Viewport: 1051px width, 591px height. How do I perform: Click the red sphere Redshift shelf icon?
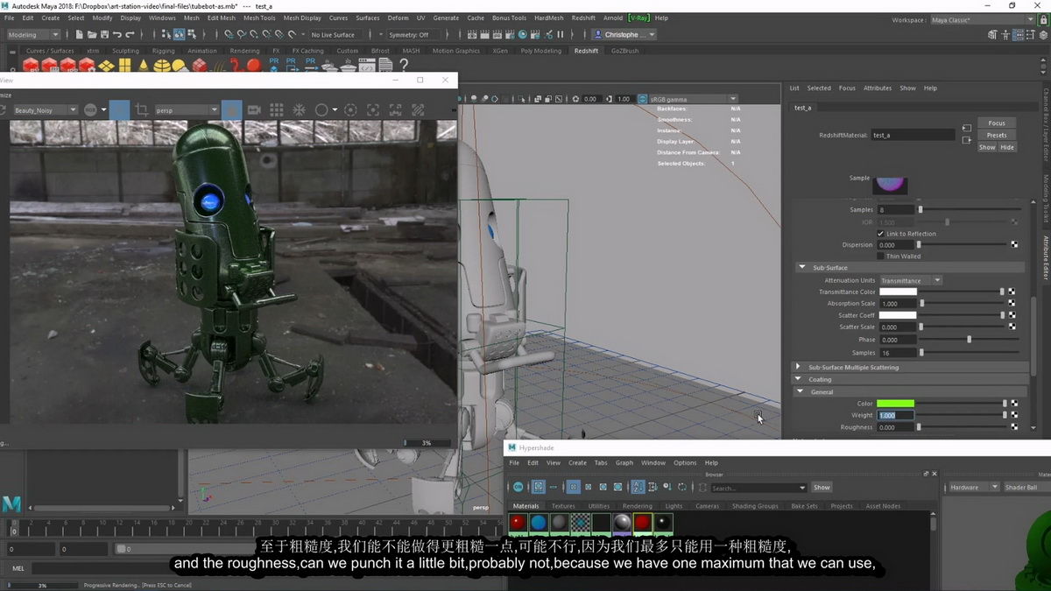click(254, 66)
